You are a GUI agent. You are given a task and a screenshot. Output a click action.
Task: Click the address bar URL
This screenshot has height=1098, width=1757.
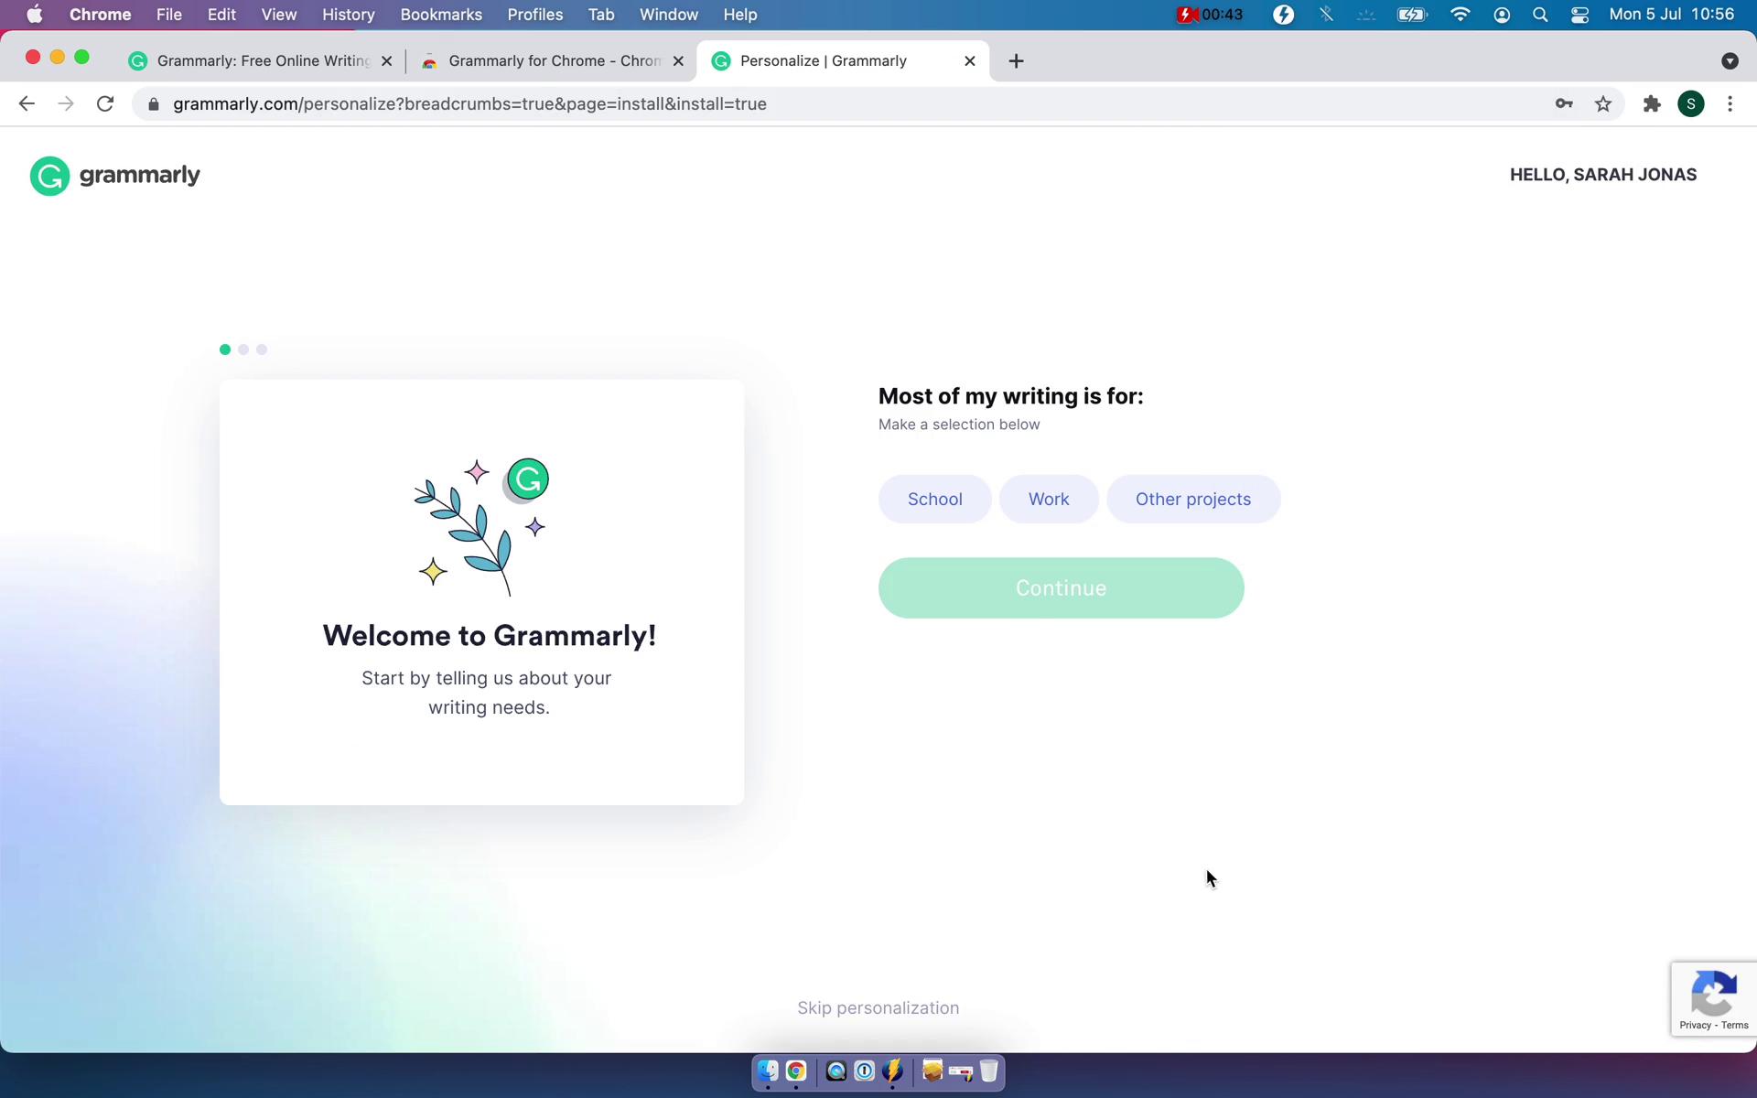click(x=469, y=104)
